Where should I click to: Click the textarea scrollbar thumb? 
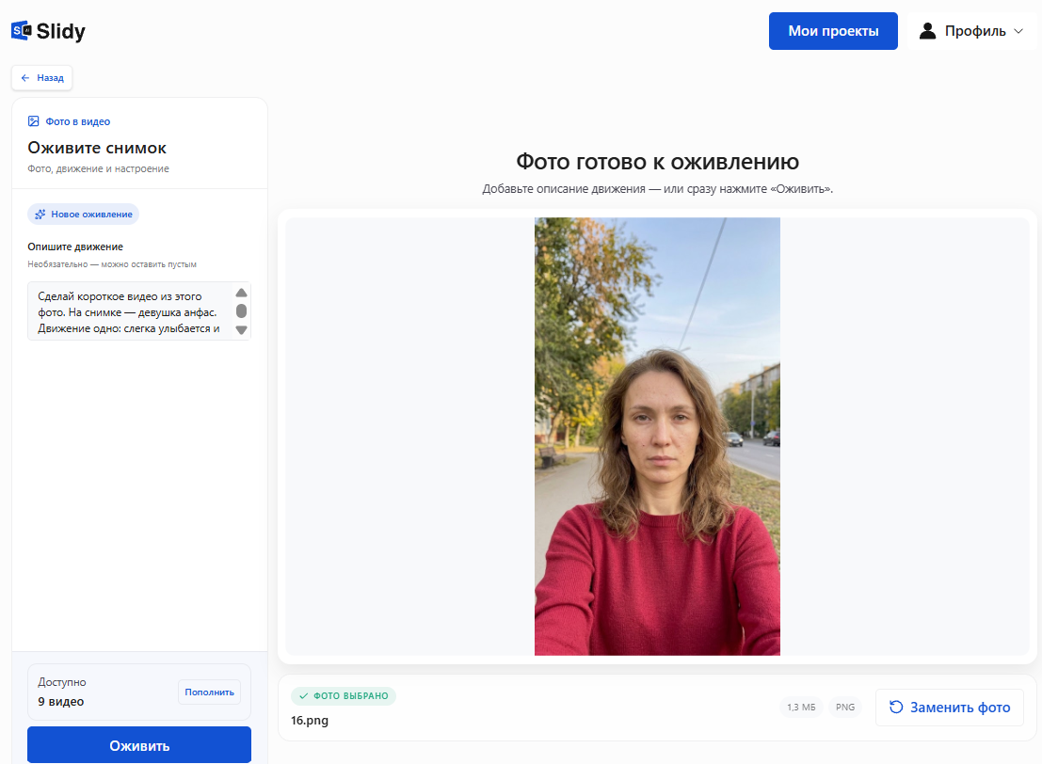[x=241, y=310]
